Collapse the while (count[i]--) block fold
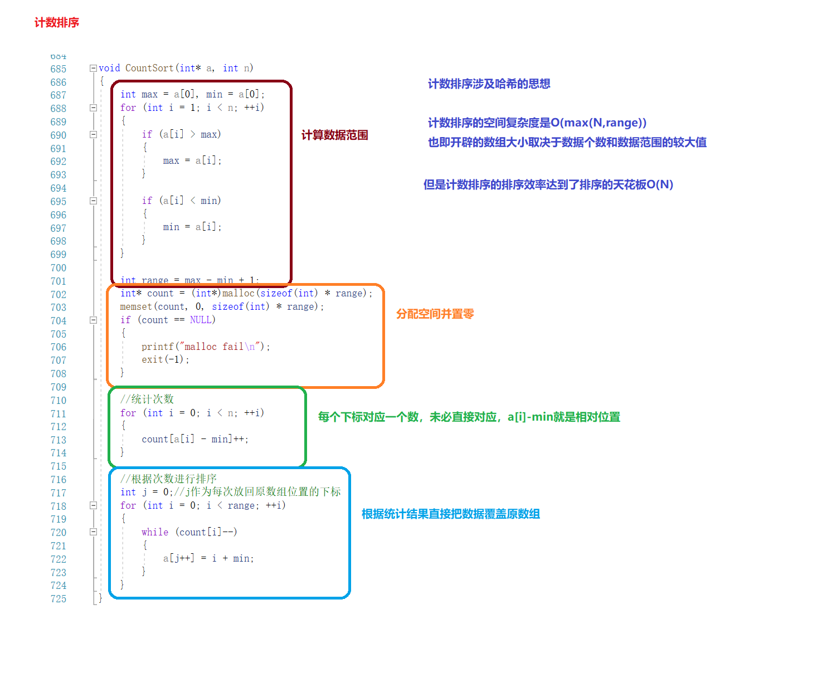 93,532
